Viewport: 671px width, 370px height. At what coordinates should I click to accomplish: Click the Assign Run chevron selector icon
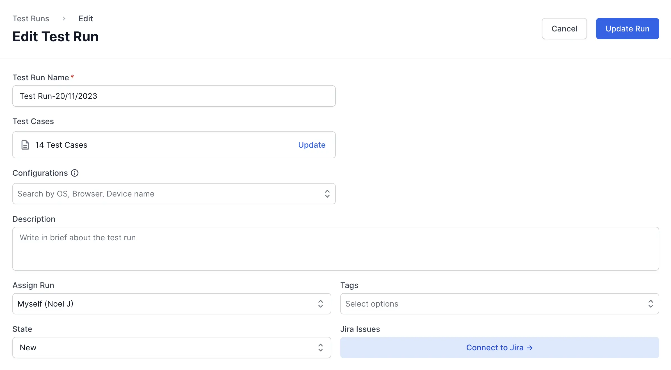coord(320,304)
